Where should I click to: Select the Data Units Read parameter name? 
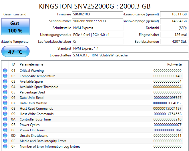coord(31,98)
